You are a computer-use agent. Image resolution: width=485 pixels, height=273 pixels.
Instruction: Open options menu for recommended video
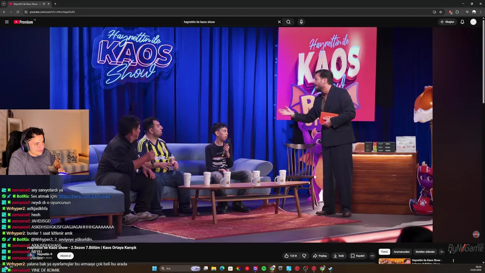point(453,260)
